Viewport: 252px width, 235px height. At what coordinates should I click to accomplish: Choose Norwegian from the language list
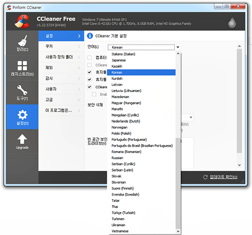[x=141, y=127]
